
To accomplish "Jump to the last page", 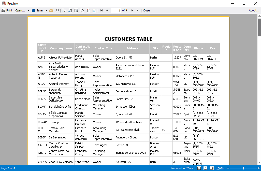I will (x=137, y=10).
